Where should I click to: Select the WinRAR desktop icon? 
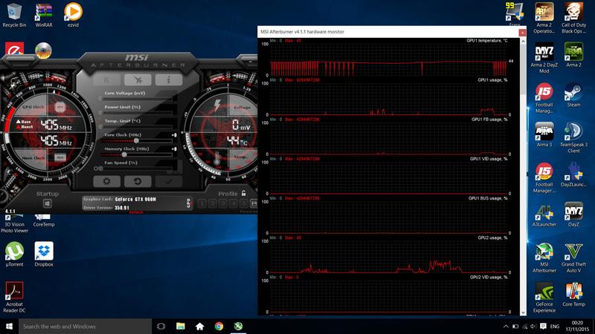pyautogui.click(x=44, y=16)
